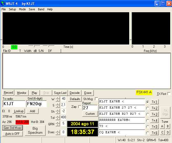Edit message 'K1JT EA7RM 27 27'
The height and width of the screenshot is (143, 172).
[122, 108]
